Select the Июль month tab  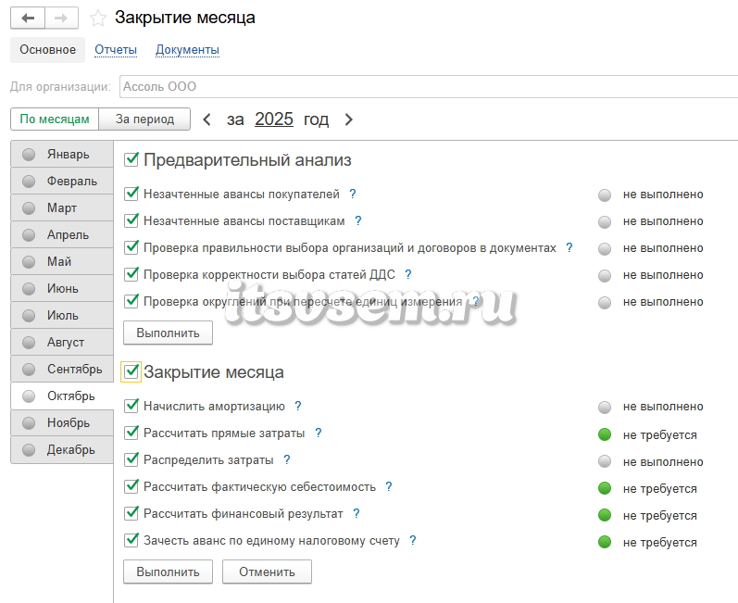(x=62, y=315)
